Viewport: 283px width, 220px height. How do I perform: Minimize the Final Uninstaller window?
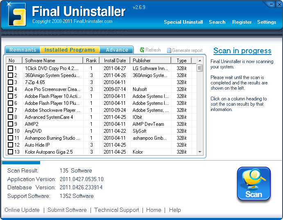coord(271,5)
